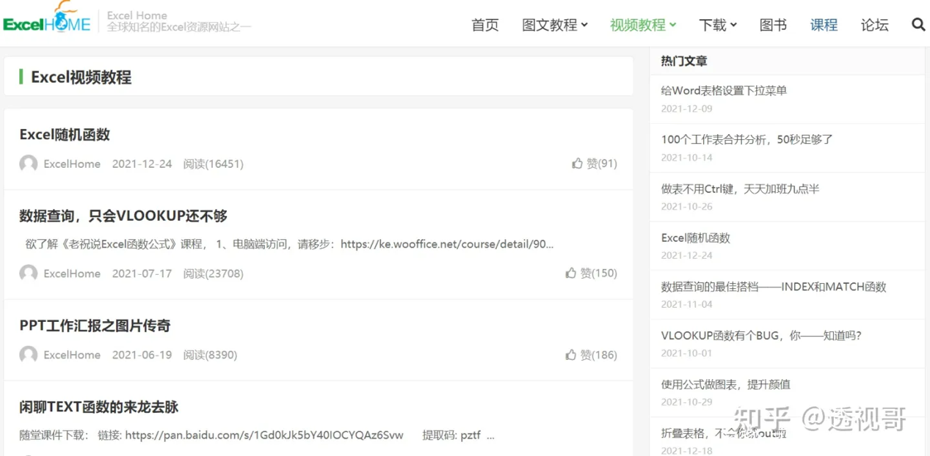Click the date 2021-06-19

(x=142, y=355)
